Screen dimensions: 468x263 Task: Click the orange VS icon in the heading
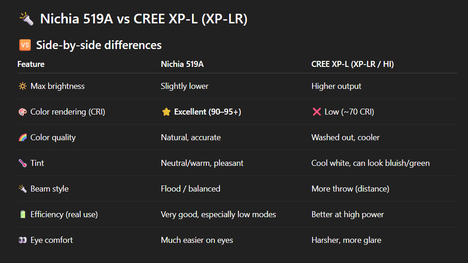click(25, 45)
